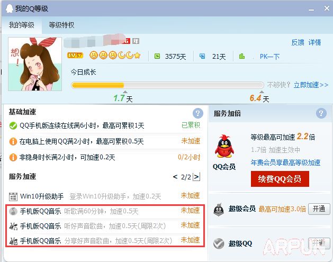Click orange info icon for 非隐身时长 row
This screenshot has width=333, height=262.
click(x=13, y=157)
